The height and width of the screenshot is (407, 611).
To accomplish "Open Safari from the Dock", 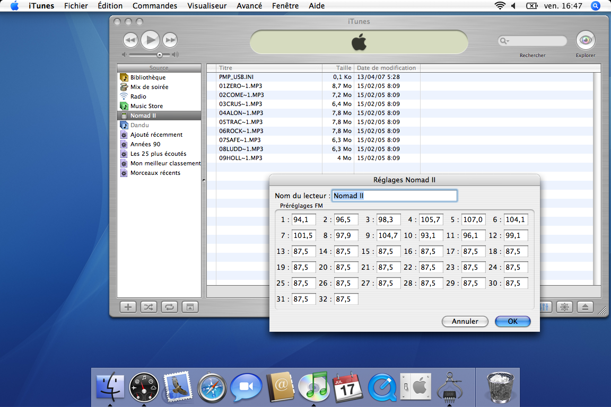I will [212, 387].
